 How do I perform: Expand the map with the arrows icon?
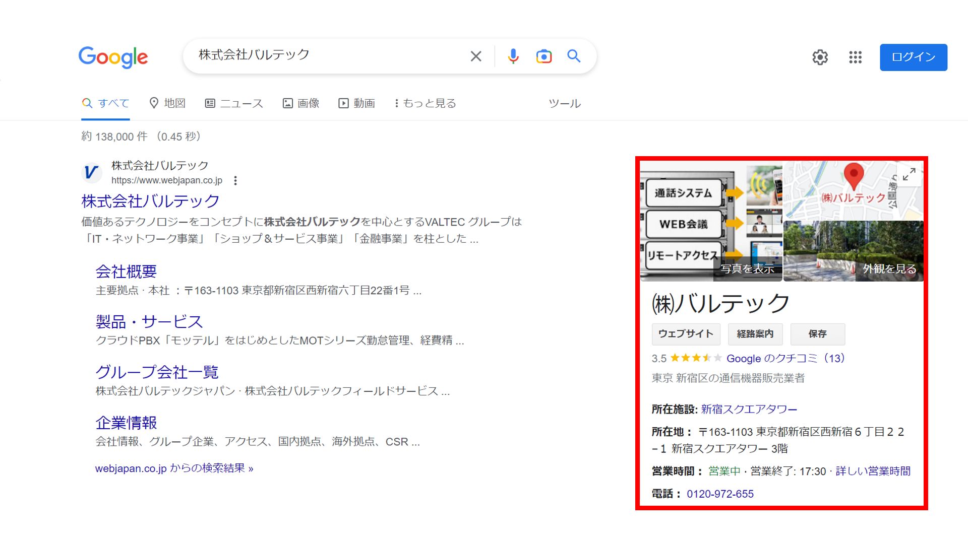tap(909, 174)
